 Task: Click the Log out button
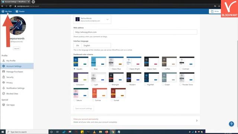click(x=16, y=48)
